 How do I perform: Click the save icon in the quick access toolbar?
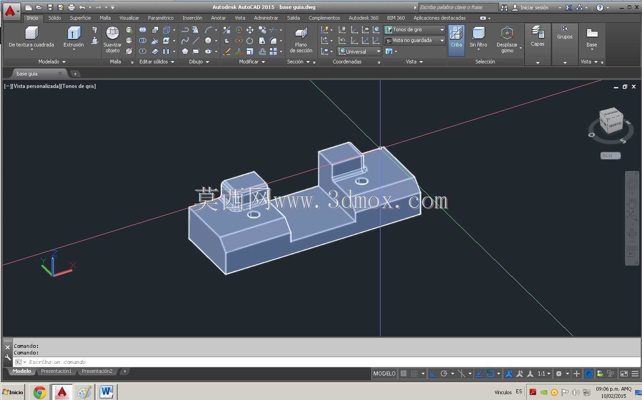pos(50,7)
